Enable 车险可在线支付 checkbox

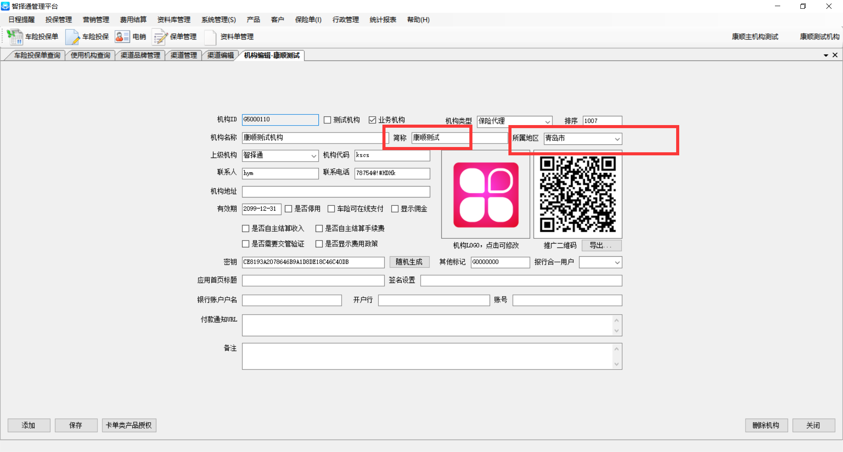pyautogui.click(x=331, y=209)
